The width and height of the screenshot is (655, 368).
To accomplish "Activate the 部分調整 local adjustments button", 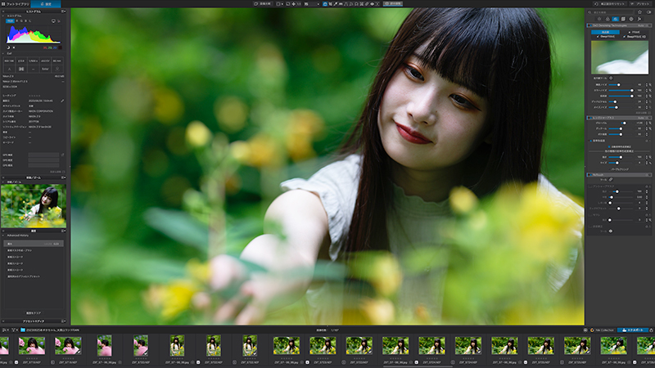I will [x=393, y=4].
